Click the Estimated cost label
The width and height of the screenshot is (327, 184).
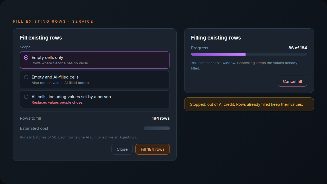click(x=34, y=128)
